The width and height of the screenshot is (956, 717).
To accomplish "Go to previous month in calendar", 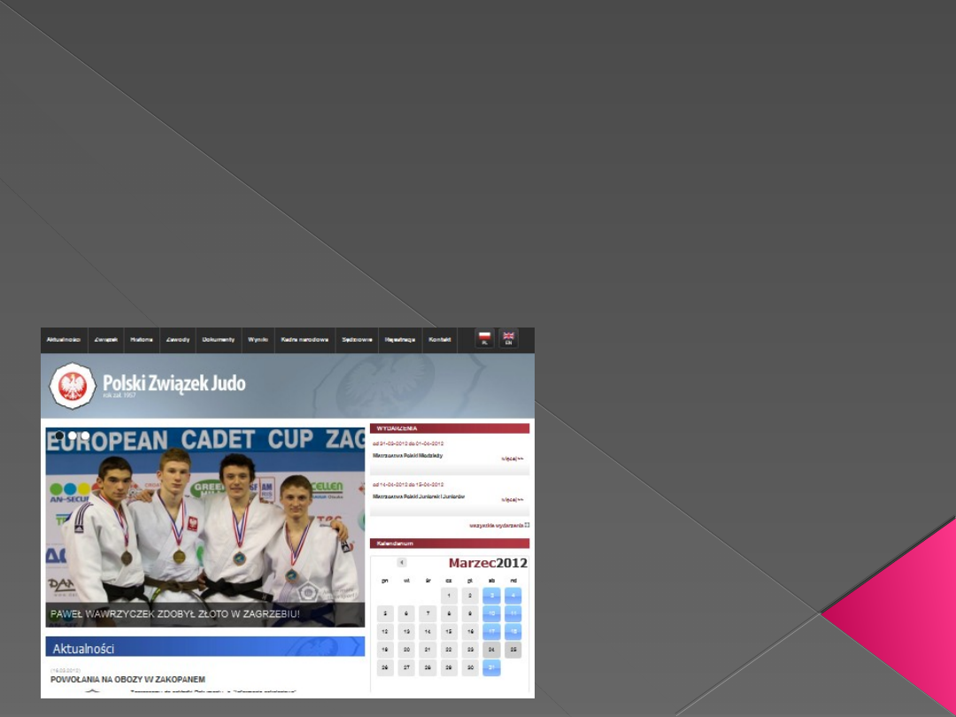I will (401, 562).
